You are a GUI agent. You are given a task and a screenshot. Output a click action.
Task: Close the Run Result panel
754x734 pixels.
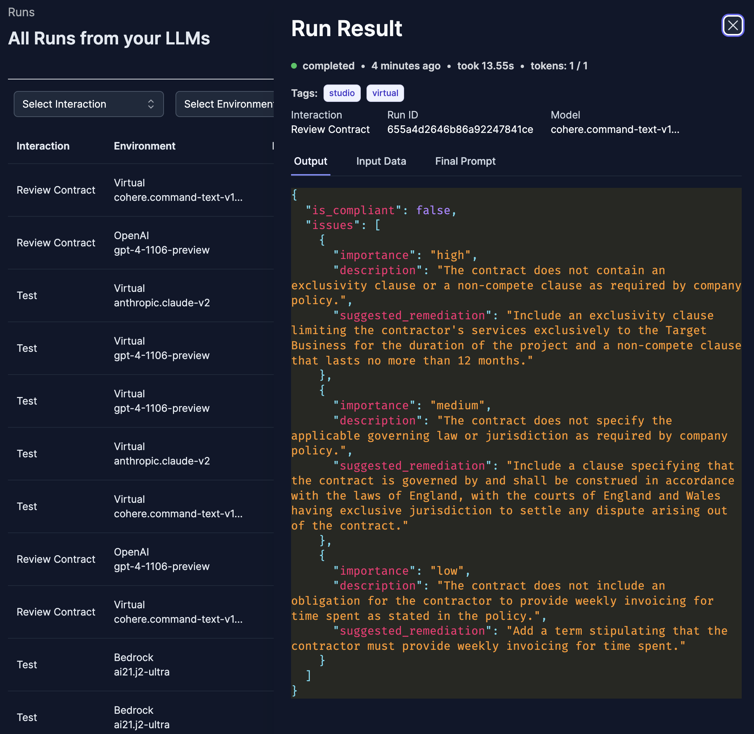pyautogui.click(x=732, y=25)
